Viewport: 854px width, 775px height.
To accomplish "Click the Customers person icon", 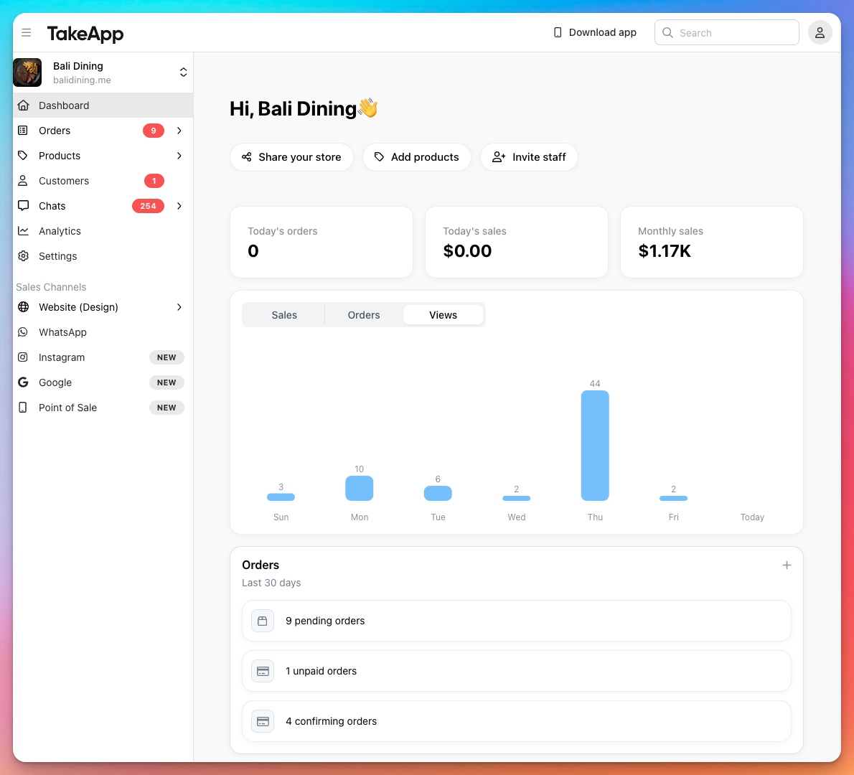I will pyautogui.click(x=23, y=180).
